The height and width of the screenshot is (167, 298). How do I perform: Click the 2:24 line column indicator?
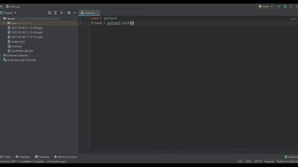pos(240,161)
